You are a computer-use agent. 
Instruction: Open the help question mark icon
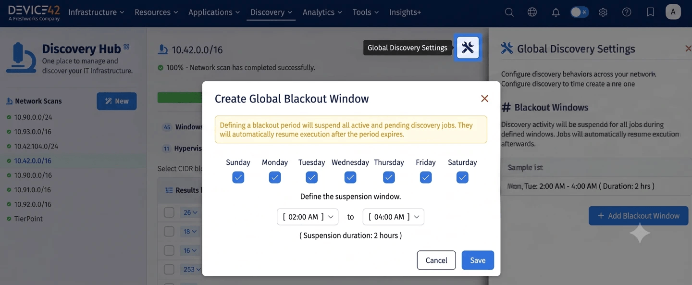(x=627, y=12)
